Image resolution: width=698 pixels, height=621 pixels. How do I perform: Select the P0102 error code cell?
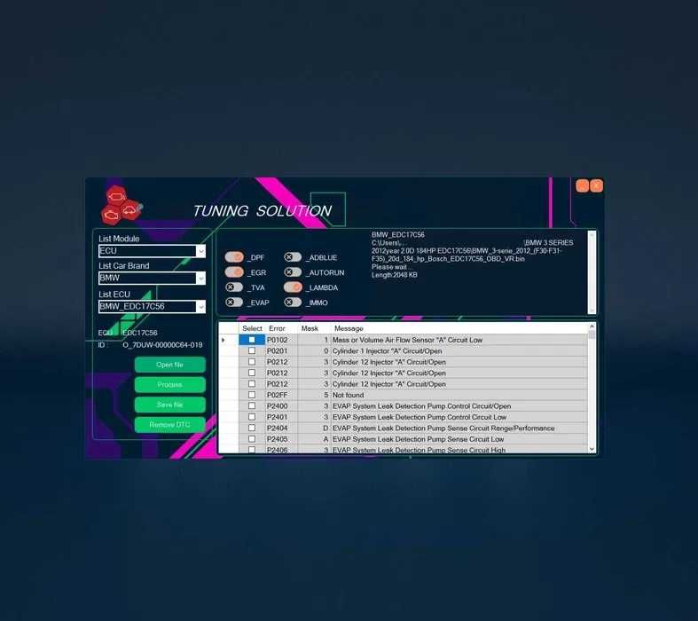click(281, 340)
